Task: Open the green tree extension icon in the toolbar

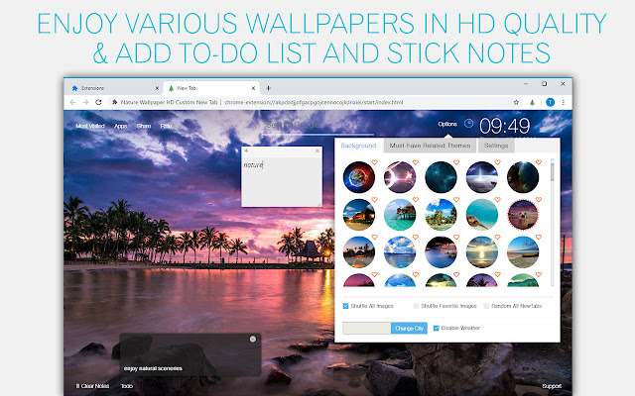Action: coord(532,103)
